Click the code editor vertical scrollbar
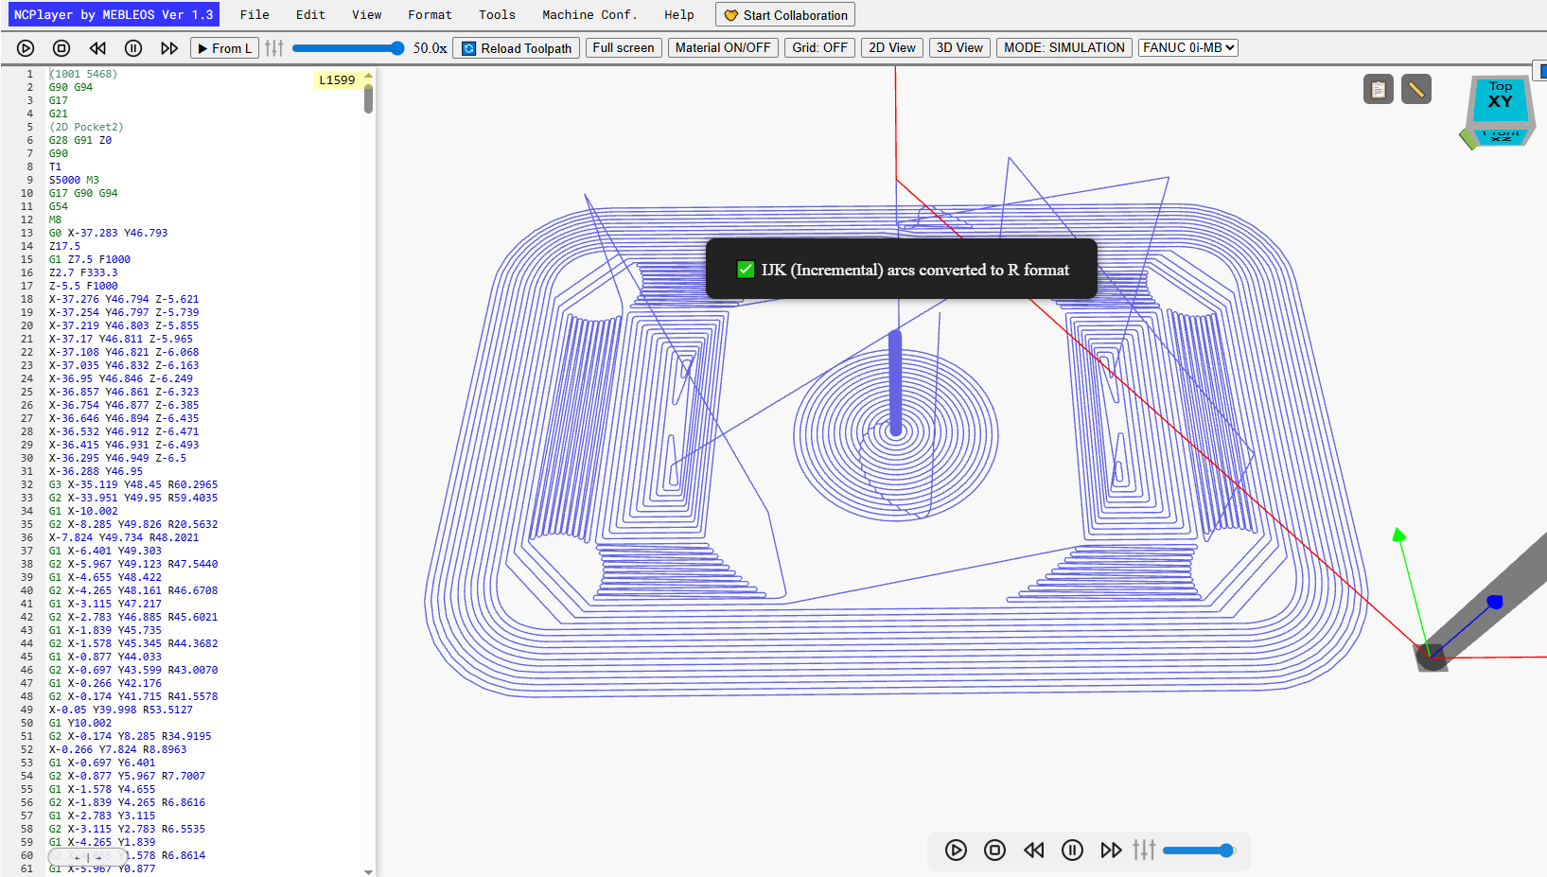 [368, 473]
